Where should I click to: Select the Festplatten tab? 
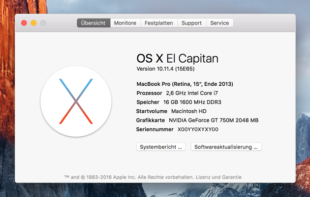coord(159,23)
